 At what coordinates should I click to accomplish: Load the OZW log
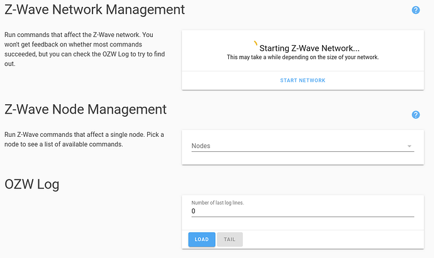tap(201, 239)
